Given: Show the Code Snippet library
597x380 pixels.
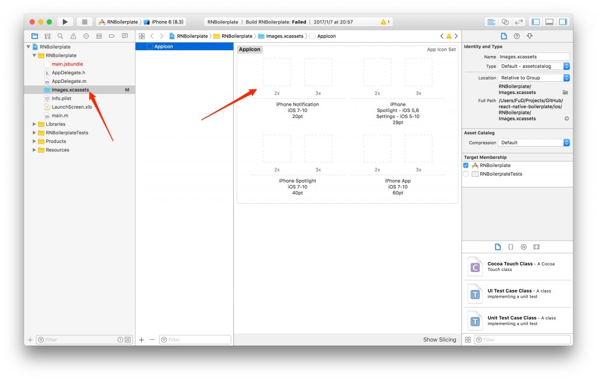Looking at the screenshot, I should click(511, 247).
